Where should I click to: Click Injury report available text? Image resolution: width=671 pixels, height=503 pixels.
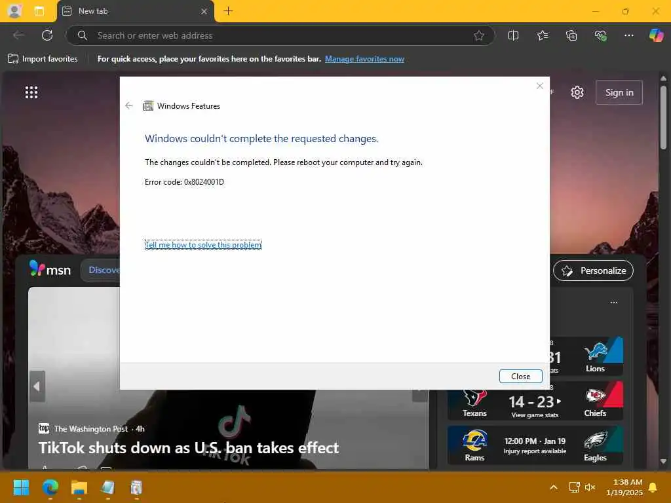pos(535,451)
